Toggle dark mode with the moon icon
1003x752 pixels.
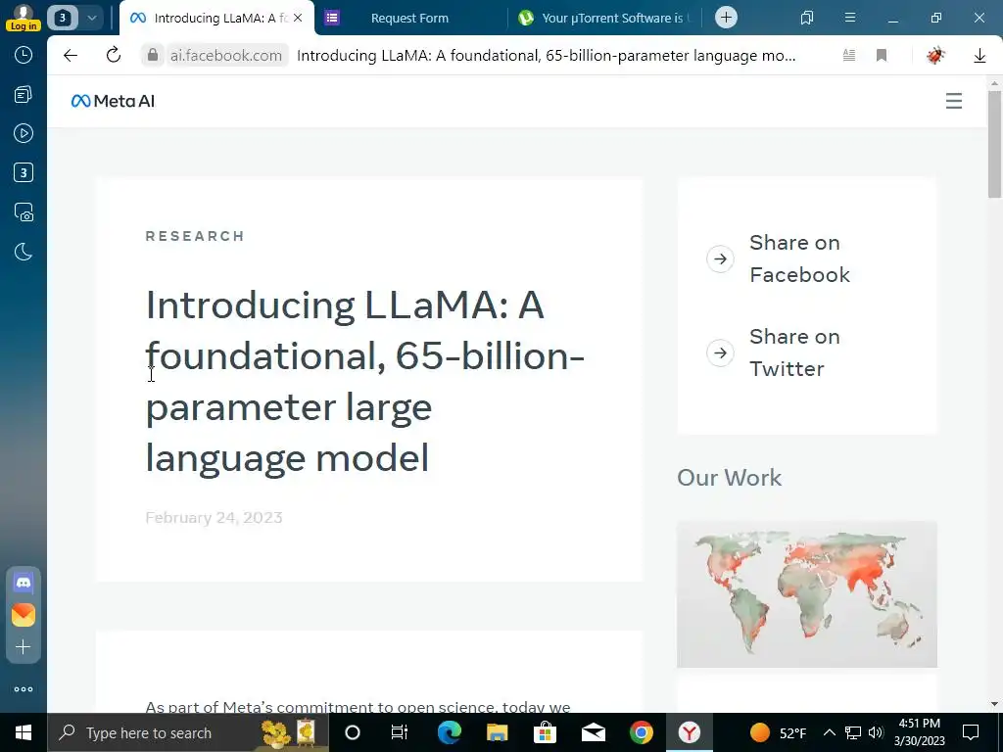24,252
